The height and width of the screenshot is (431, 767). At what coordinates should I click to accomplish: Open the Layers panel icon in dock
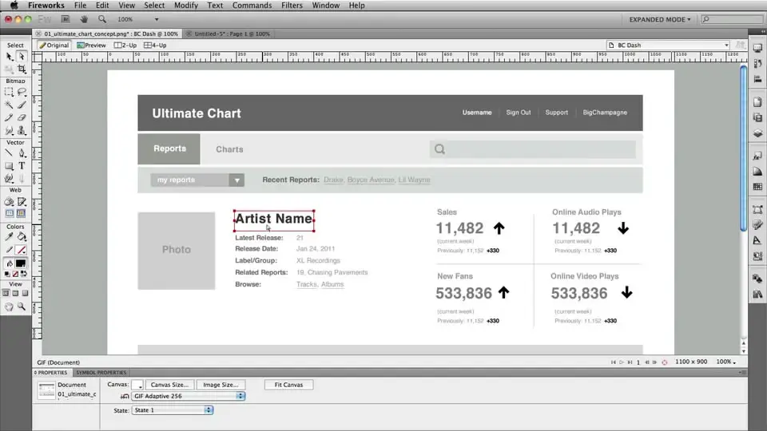757,132
